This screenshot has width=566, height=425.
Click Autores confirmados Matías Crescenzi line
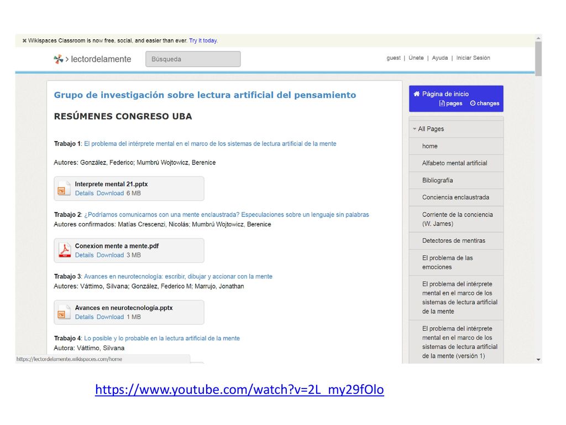(x=163, y=225)
